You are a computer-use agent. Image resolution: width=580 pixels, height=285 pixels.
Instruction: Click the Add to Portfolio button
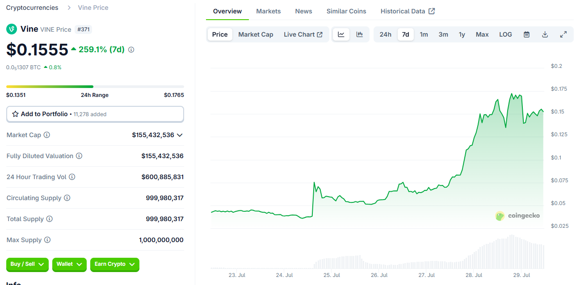95,114
